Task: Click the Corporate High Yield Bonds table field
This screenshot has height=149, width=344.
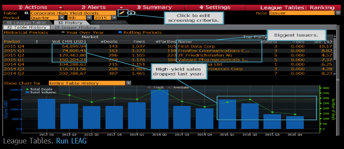Action: (x=73, y=13)
